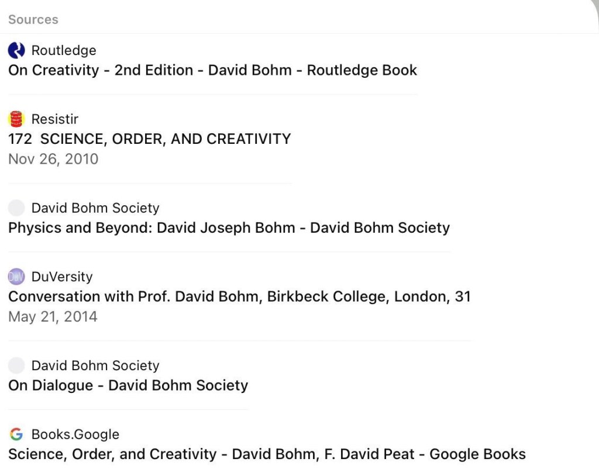The width and height of the screenshot is (599, 476).
Task: Click the red Resistir favicon
Action: 16,119
